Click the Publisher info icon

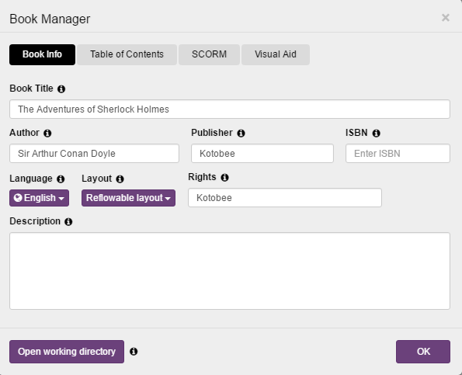coord(241,133)
